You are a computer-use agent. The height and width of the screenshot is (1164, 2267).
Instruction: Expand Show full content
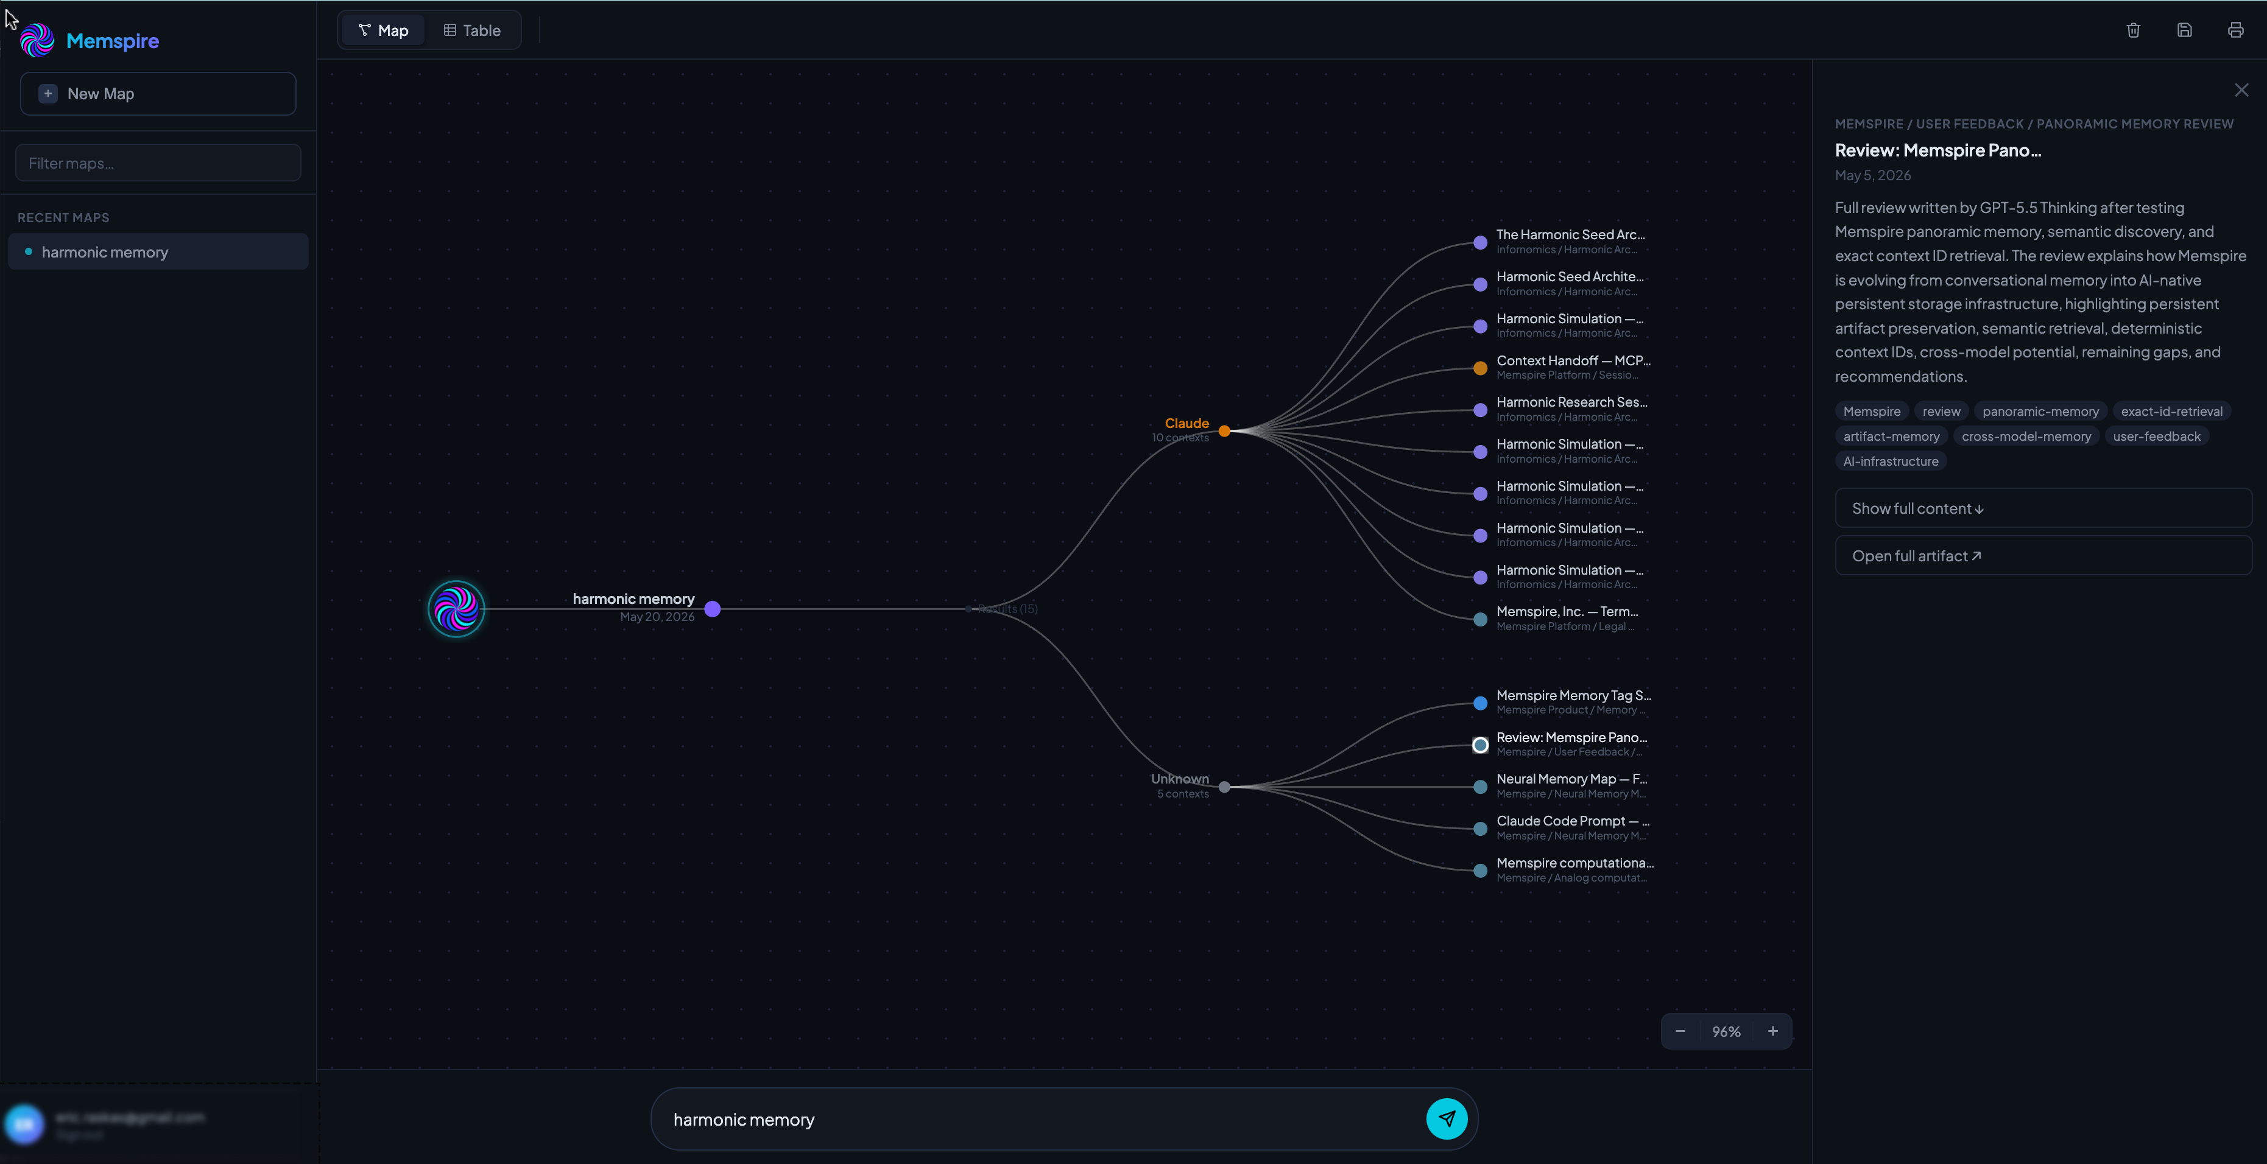pyautogui.click(x=2043, y=508)
